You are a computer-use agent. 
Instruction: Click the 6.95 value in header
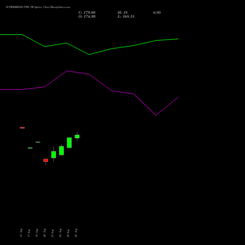pyautogui.click(x=157, y=13)
